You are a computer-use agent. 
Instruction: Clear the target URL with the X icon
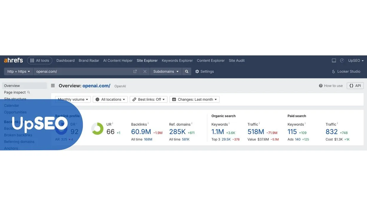145,71
